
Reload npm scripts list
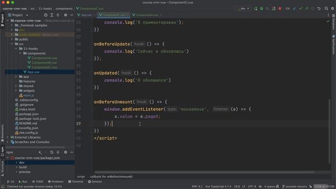(51, 152)
